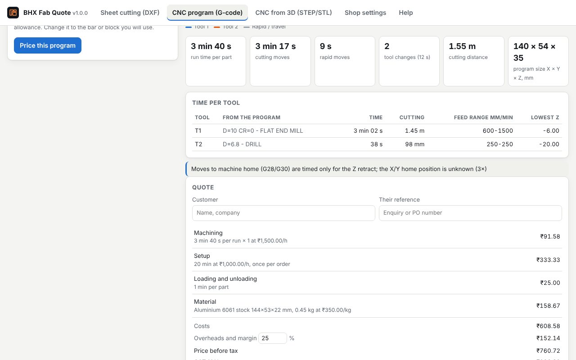Click the TIME PER TOOL heading
Image resolution: width=576 pixels, height=360 pixels.
coord(216,103)
